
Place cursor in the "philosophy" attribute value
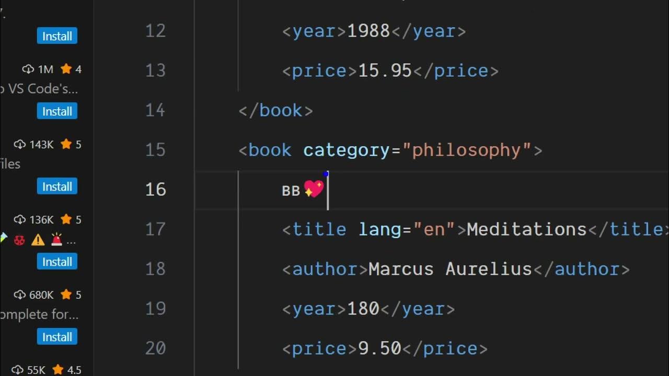pos(467,150)
